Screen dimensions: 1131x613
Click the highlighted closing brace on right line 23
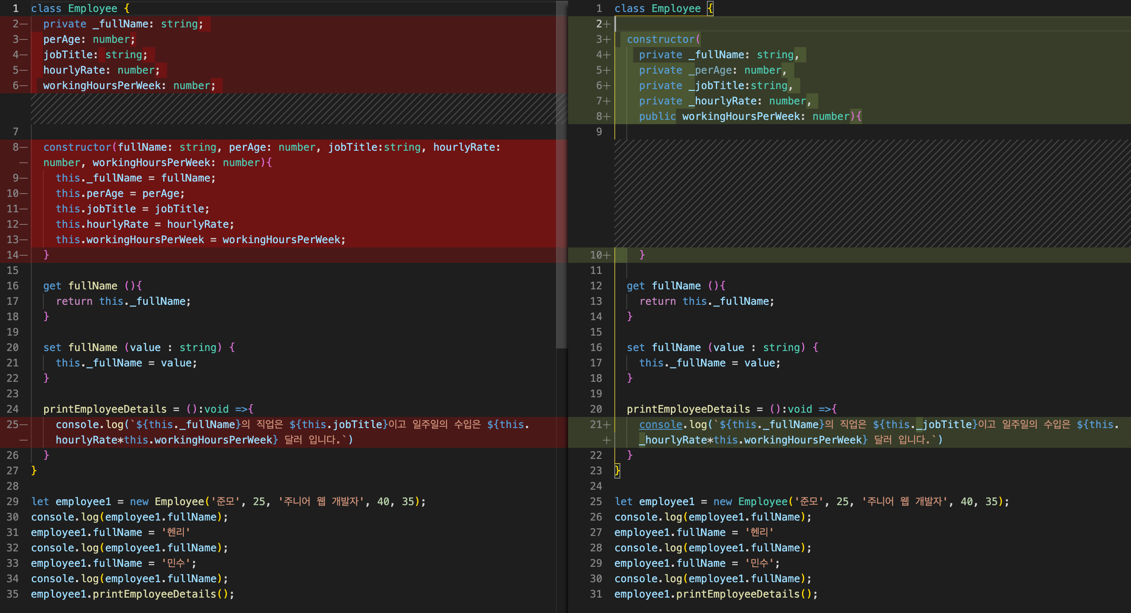point(617,470)
